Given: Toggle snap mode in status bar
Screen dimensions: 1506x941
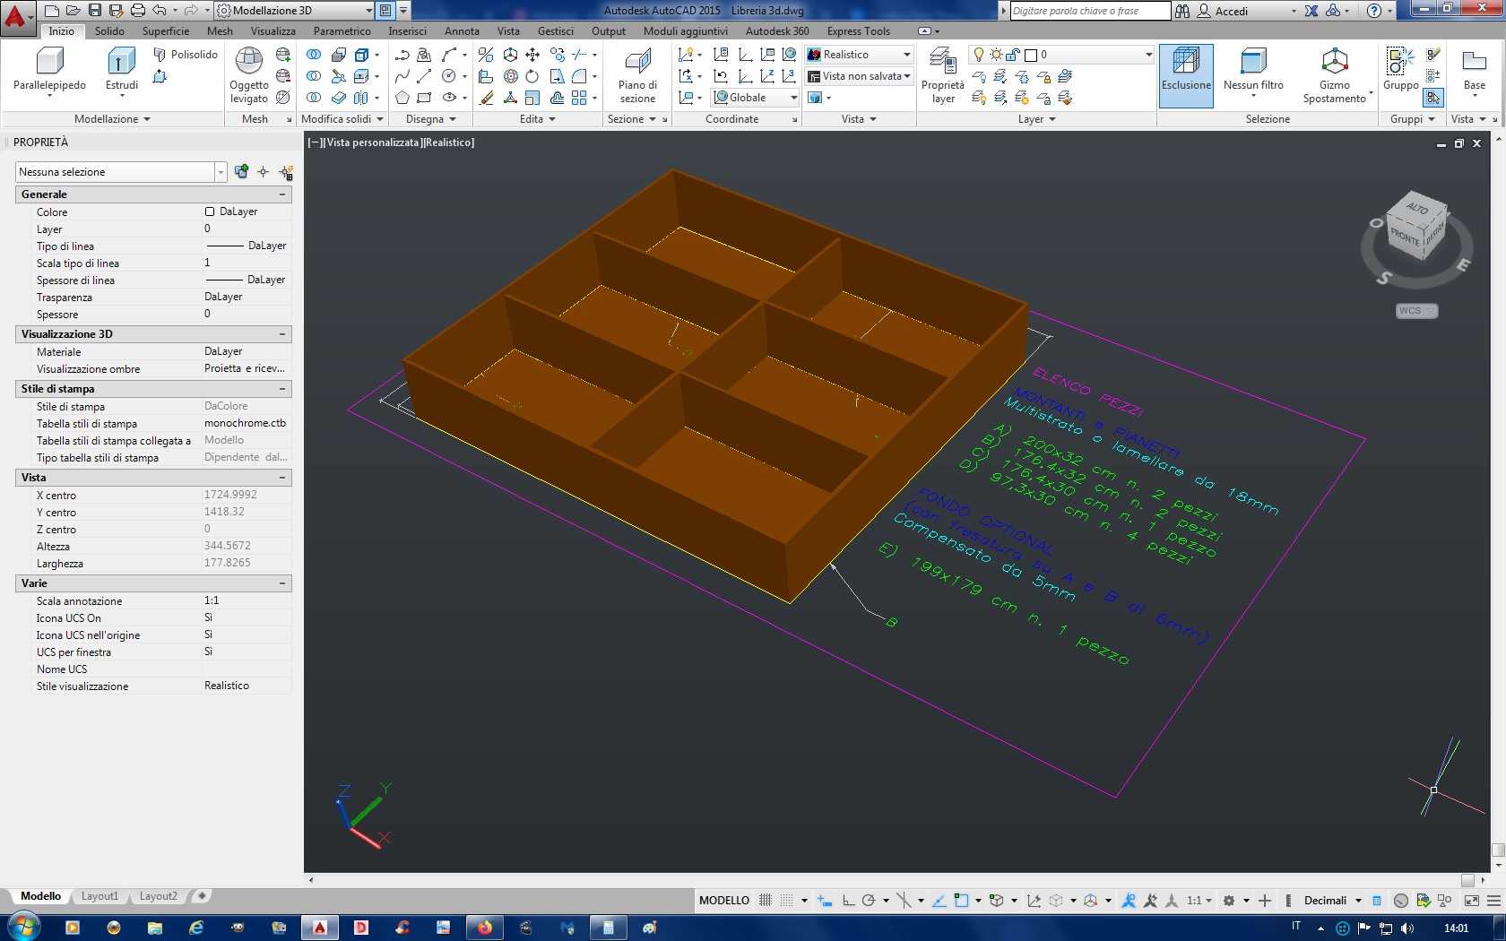Looking at the screenshot, I should click(786, 901).
